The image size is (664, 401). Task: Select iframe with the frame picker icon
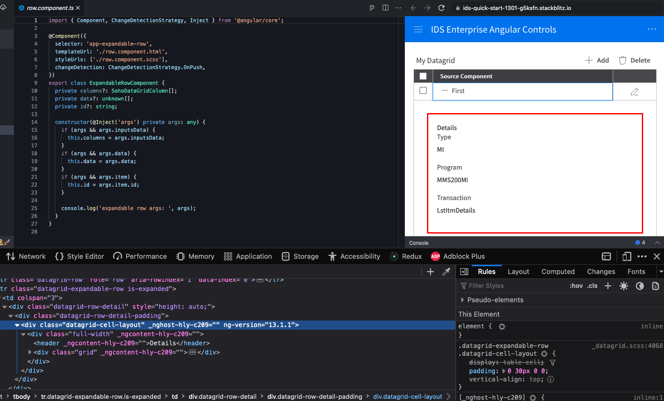click(607, 257)
